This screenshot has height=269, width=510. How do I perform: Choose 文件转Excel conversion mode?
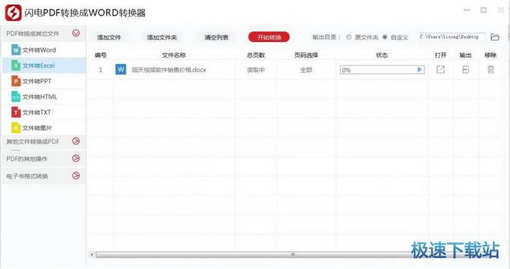pos(44,65)
